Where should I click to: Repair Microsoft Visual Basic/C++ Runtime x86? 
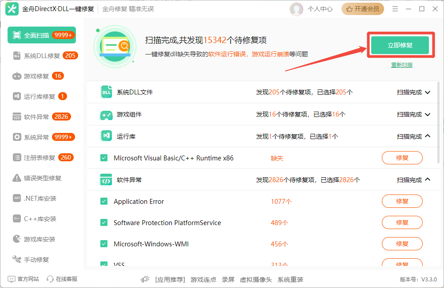pyautogui.click(x=402, y=158)
